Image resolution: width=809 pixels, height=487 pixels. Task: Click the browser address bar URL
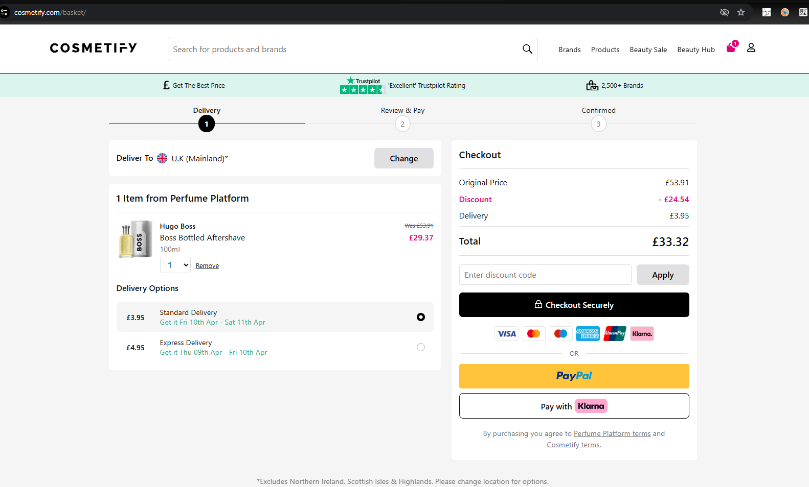coord(50,12)
